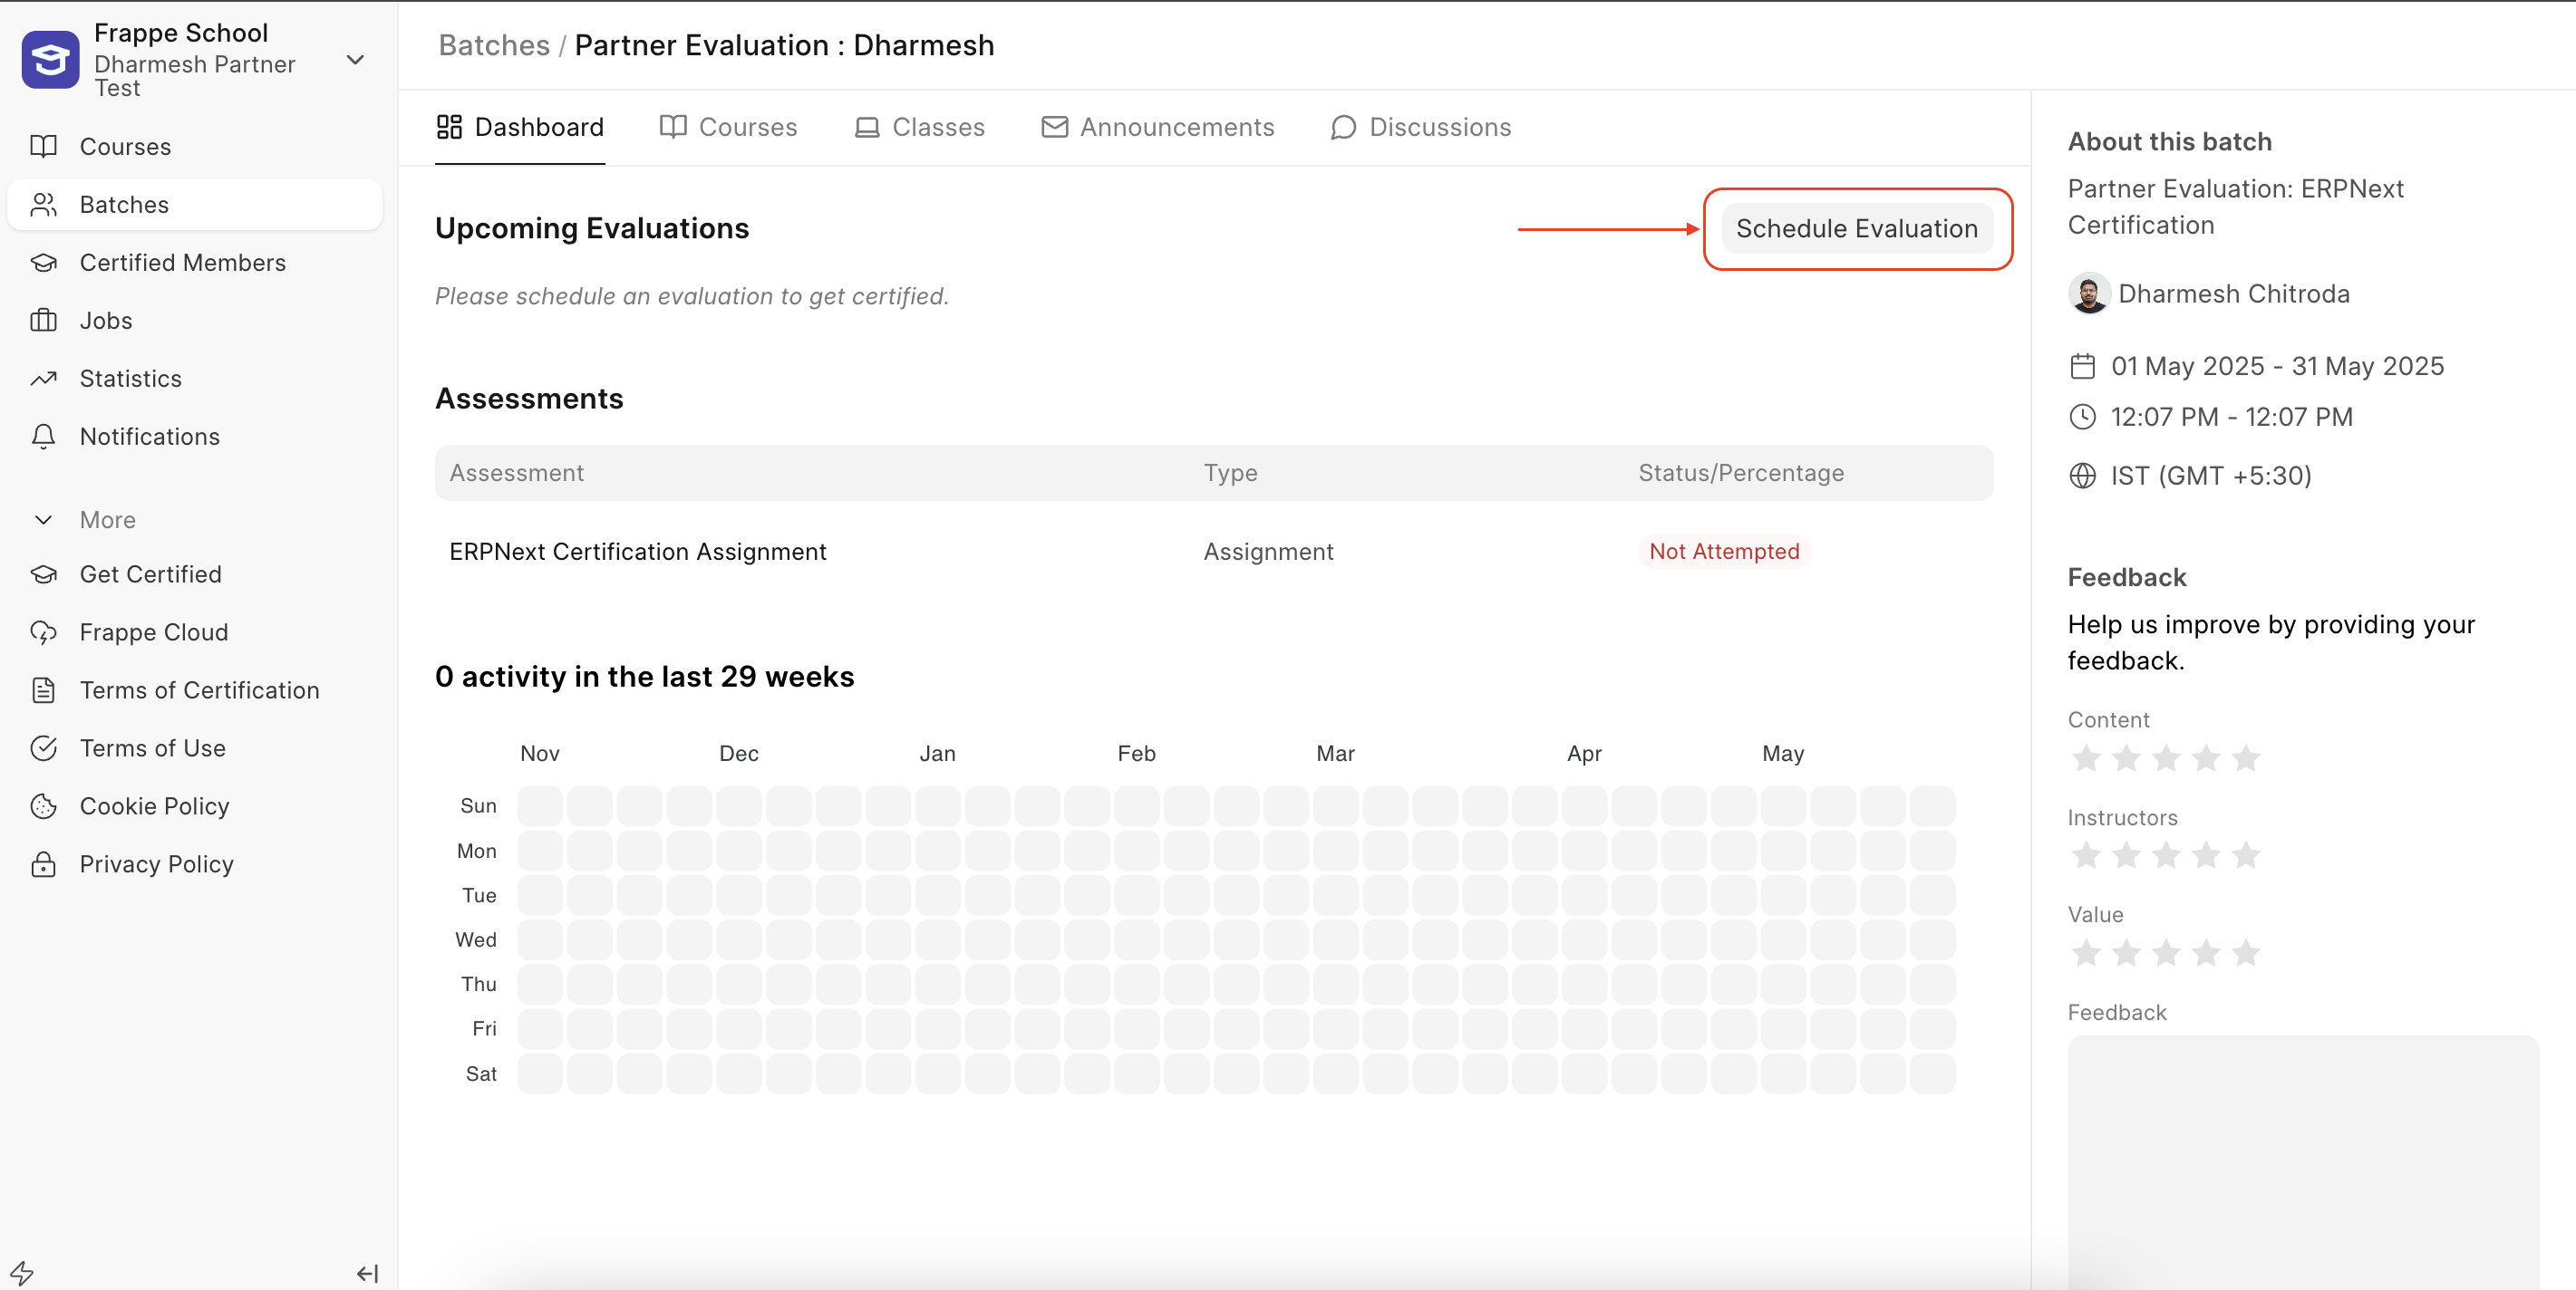Viewport: 2576px width, 1290px height.
Task: Click the Assignment type cell
Action: [x=1268, y=552]
